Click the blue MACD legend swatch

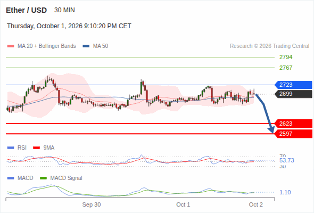coord(11,178)
